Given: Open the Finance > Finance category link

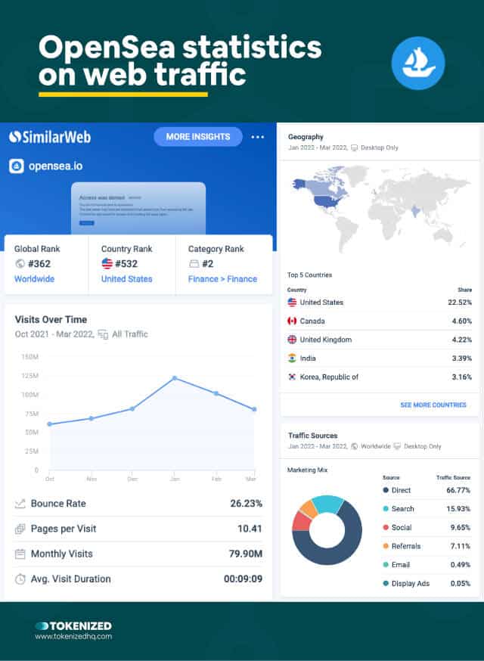Looking at the screenshot, I should pyautogui.click(x=222, y=279).
